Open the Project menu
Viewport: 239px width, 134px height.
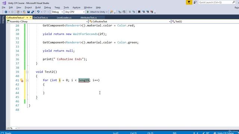[28, 7]
